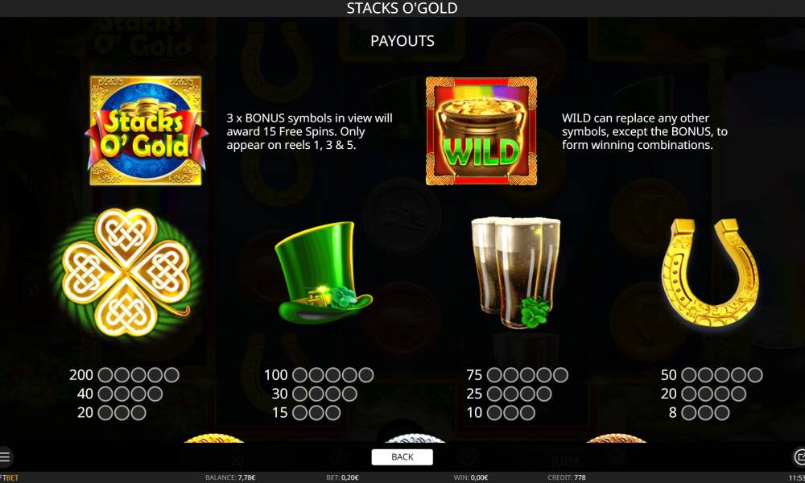
Task: Click the BACK button
Action: 402,456
